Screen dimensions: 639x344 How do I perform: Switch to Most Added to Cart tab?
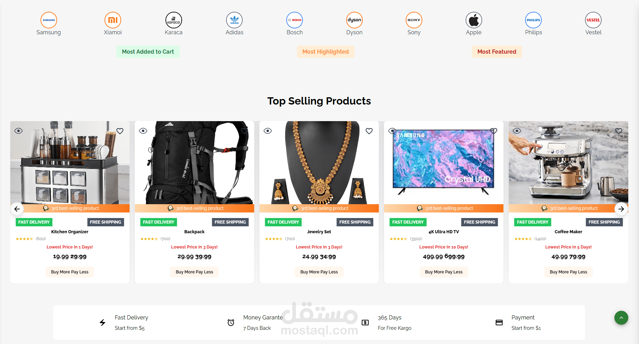click(x=148, y=52)
